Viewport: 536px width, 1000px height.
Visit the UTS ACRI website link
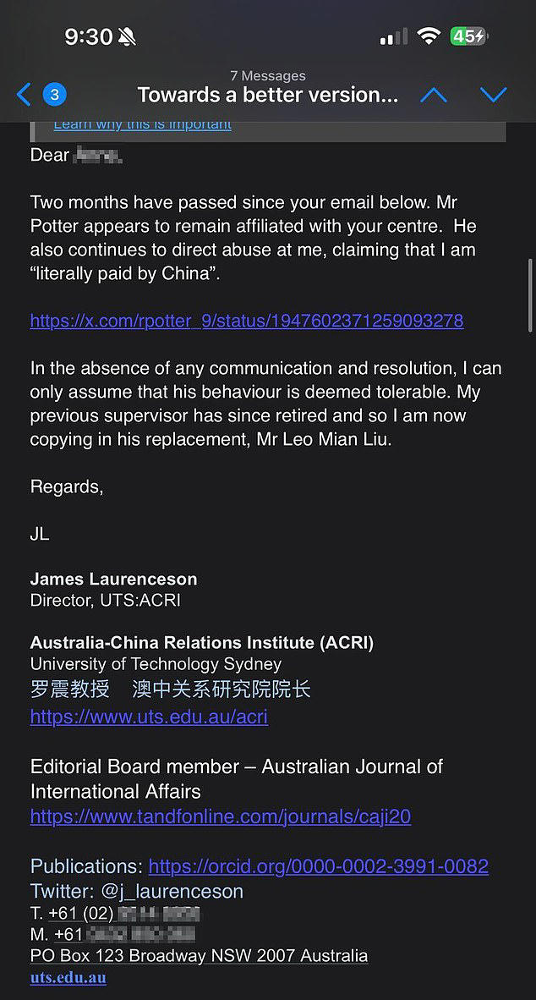(x=149, y=717)
